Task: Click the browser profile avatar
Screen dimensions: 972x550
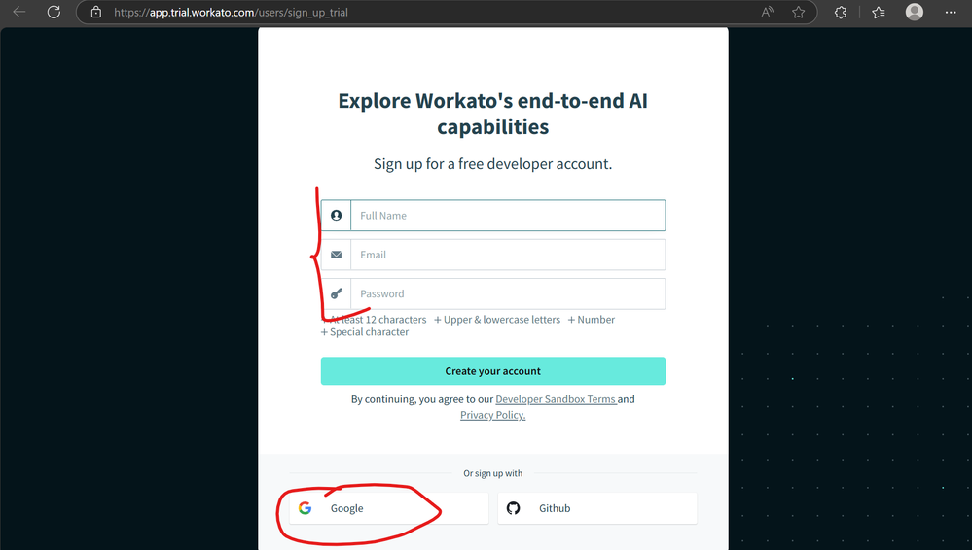Action: 915,13
